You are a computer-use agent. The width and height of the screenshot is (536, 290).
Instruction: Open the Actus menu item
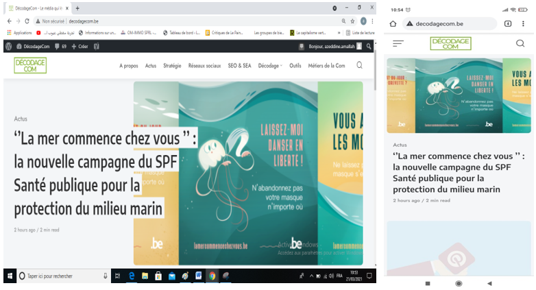point(151,66)
